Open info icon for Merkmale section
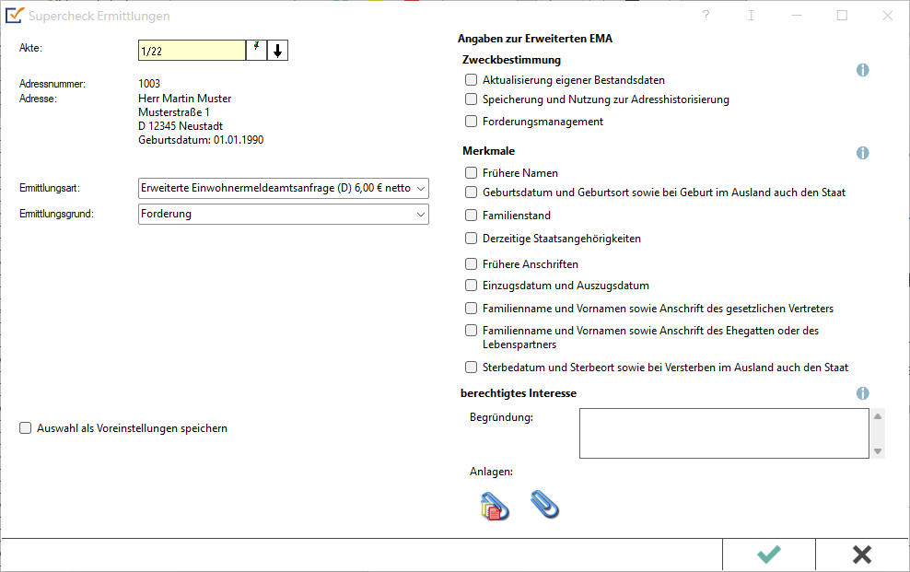Image resolution: width=910 pixels, height=572 pixels. pyautogui.click(x=862, y=153)
